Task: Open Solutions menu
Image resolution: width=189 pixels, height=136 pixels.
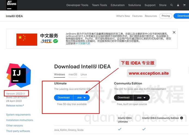Action: click(135, 5)
